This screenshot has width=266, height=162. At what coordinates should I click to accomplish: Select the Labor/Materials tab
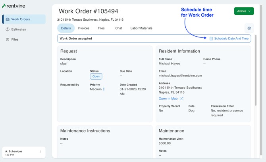(141, 28)
